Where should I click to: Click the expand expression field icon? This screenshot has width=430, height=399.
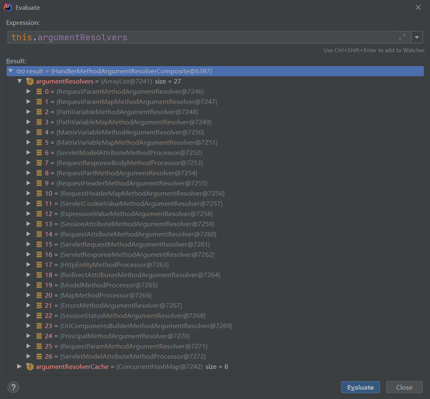[402, 37]
